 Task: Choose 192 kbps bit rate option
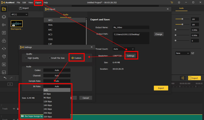(57, 109)
